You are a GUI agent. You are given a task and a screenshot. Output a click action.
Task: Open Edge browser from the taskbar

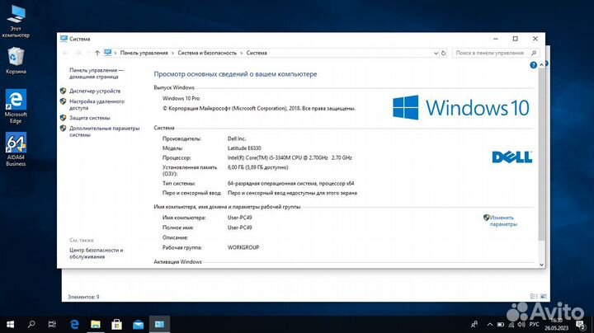tap(74, 324)
